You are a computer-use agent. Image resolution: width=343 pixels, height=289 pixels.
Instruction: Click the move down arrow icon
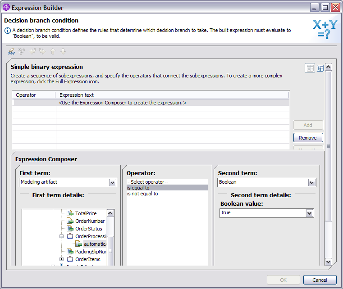[63, 51]
